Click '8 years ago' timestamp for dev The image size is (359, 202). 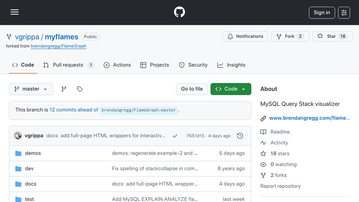pyautogui.click(x=231, y=169)
